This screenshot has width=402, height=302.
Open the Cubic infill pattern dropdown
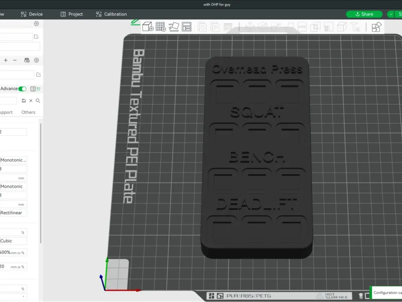click(14, 241)
